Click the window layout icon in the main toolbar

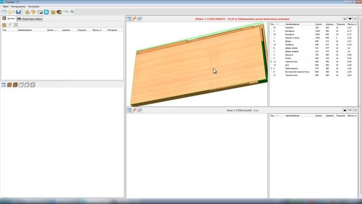point(40,12)
